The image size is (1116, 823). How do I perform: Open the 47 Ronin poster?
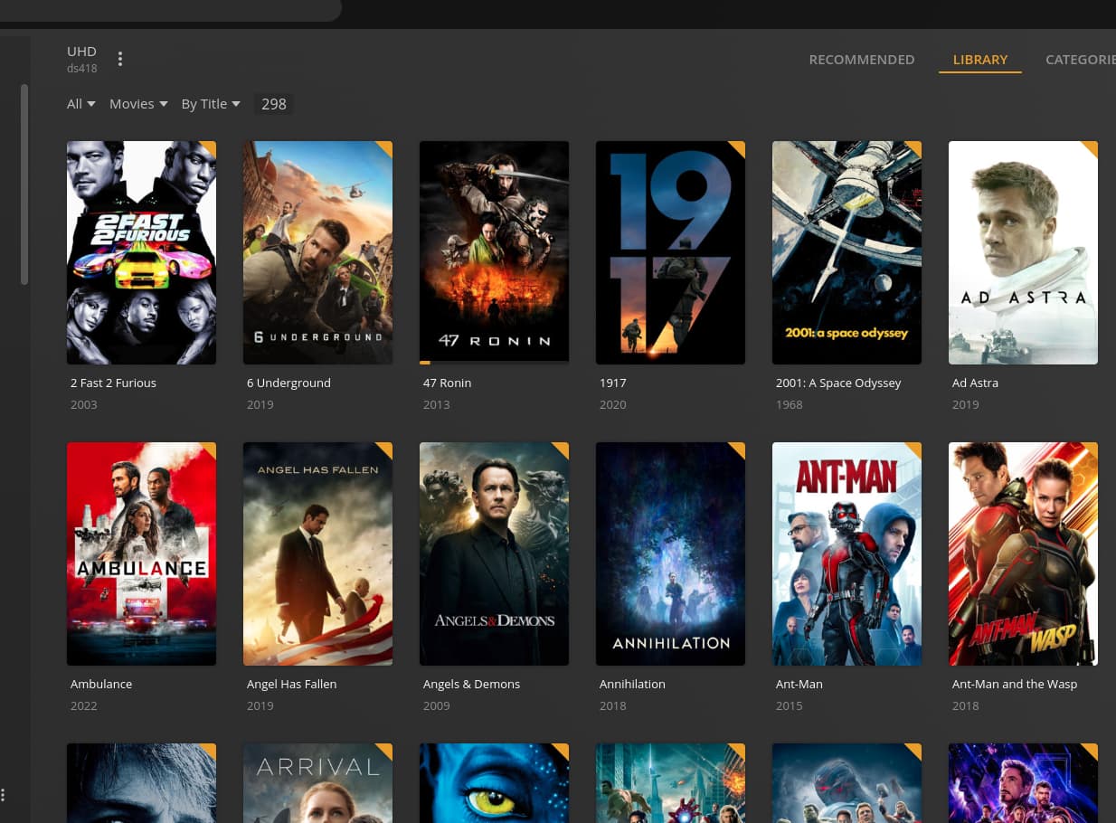click(x=494, y=252)
